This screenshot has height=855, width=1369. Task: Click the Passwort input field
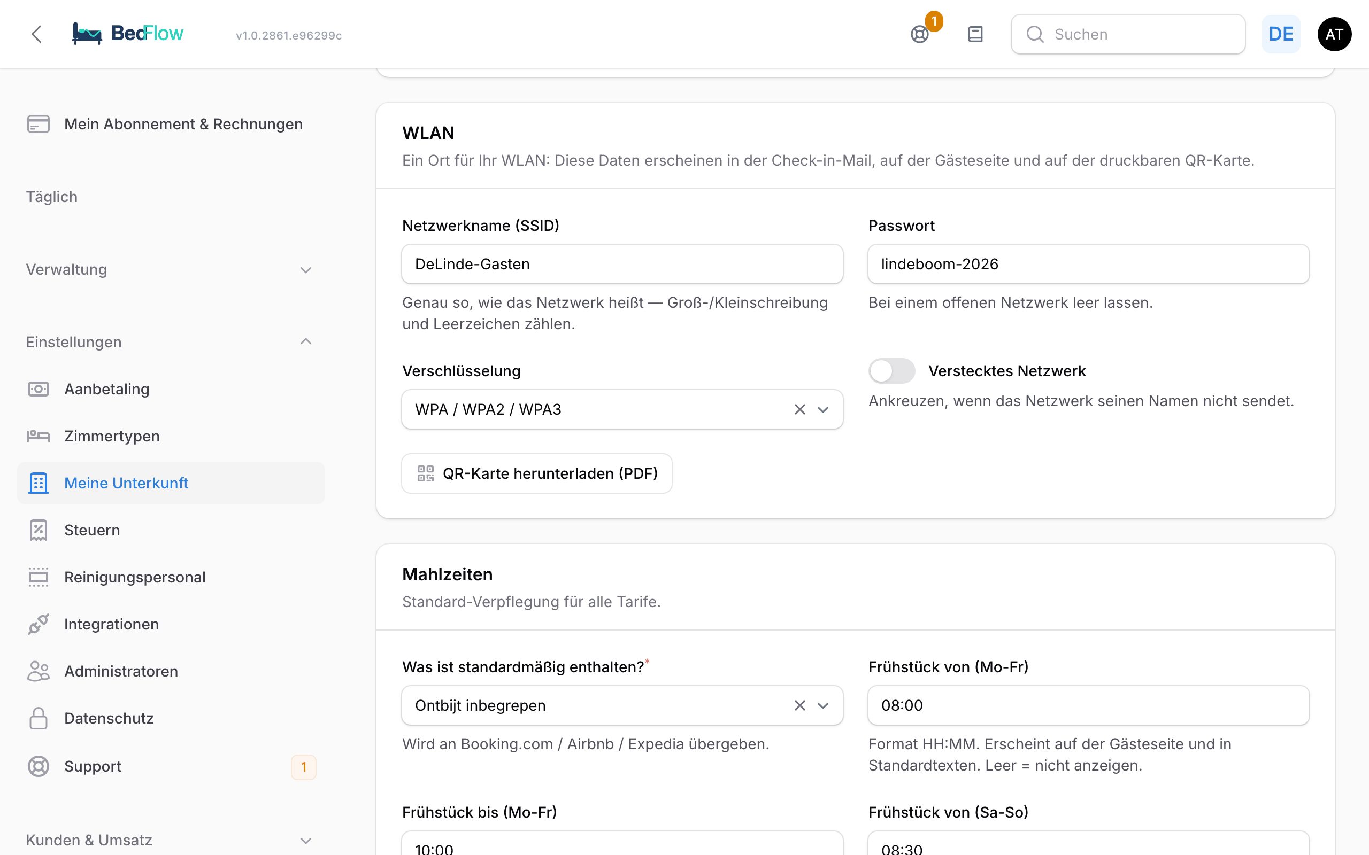point(1088,264)
